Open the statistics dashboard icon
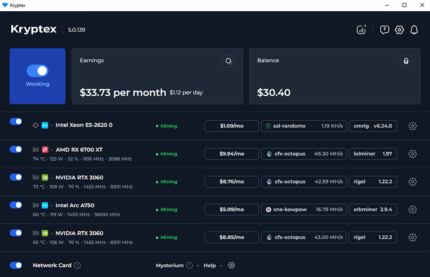Viewport: 430px width, 277px height. 361,30
